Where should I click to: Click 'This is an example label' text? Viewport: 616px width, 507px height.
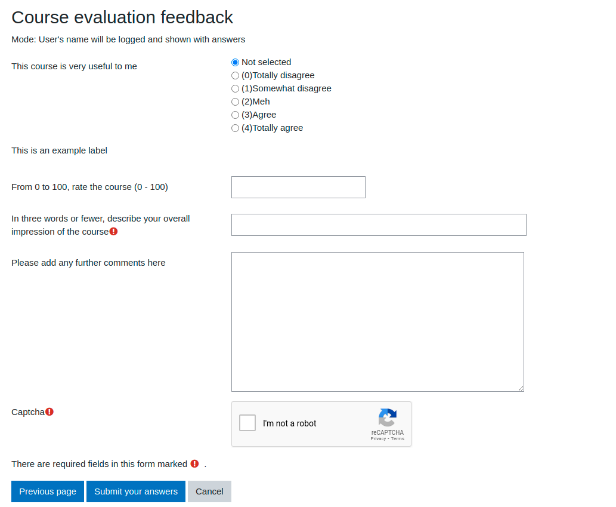coord(59,150)
